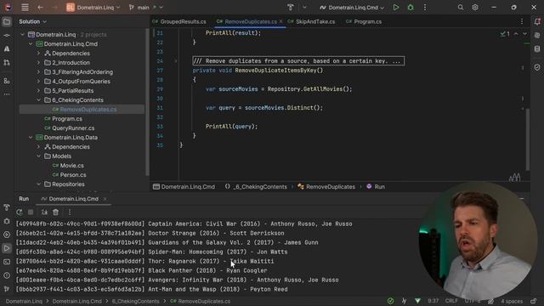Screen dimensions: 544x306
Task: Open the more actions menu beside the Debug button
Action: click(425, 8)
